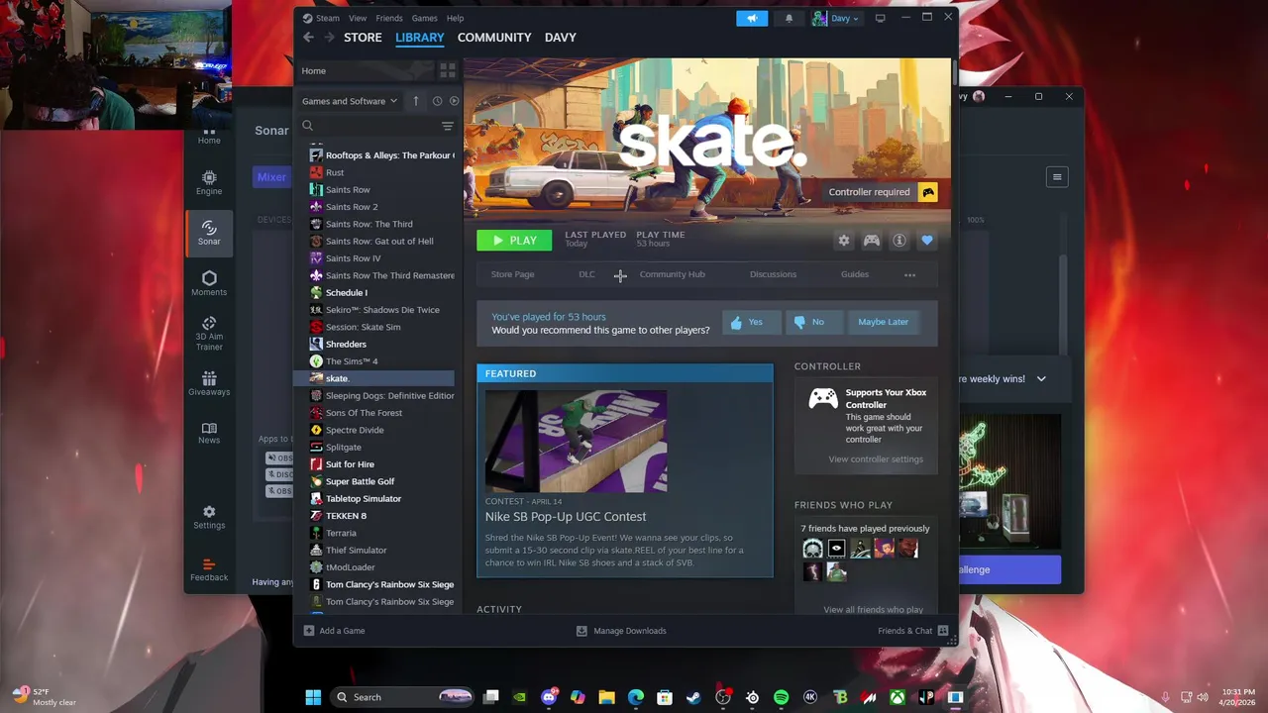The width and height of the screenshot is (1268, 713).
Task: Open News in SteelSeries sidebar
Action: coord(209,433)
